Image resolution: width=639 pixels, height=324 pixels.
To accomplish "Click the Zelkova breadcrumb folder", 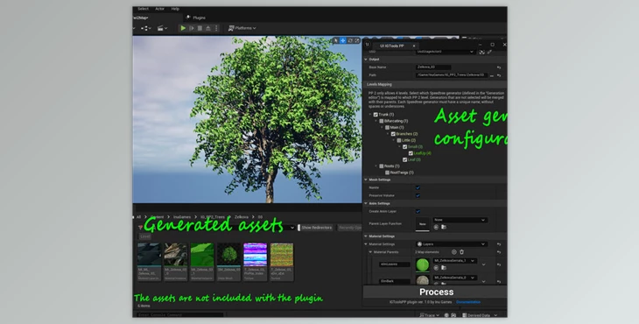I will point(241,217).
